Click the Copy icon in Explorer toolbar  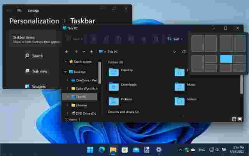coord(106,39)
